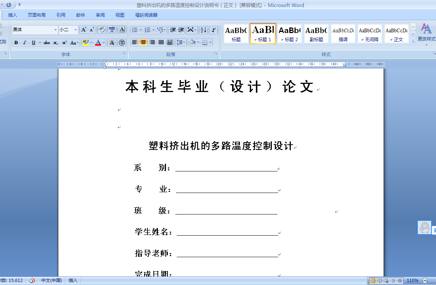Justify paragraph text

coord(161,42)
